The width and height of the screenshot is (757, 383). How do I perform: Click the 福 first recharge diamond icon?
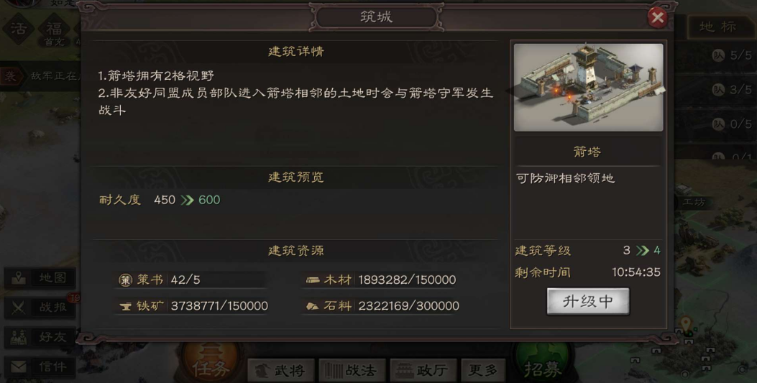point(54,30)
